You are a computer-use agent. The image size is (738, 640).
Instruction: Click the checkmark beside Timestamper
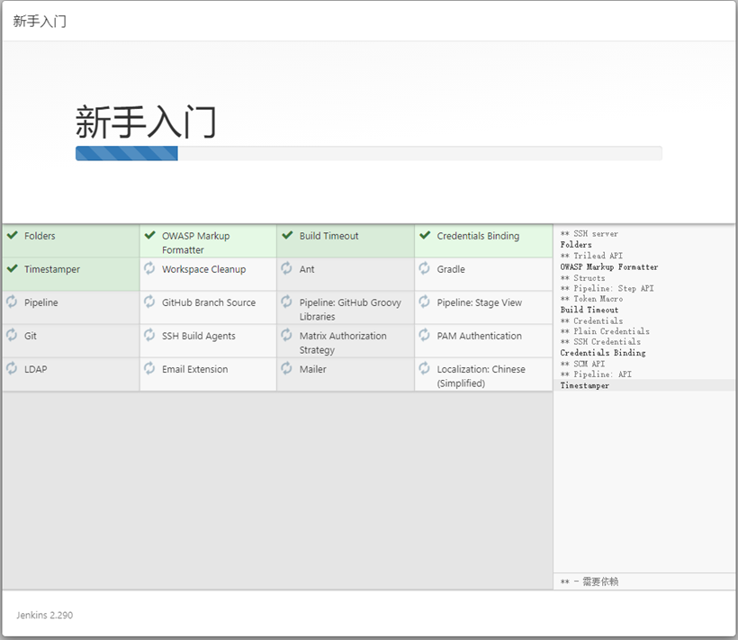[x=13, y=268]
